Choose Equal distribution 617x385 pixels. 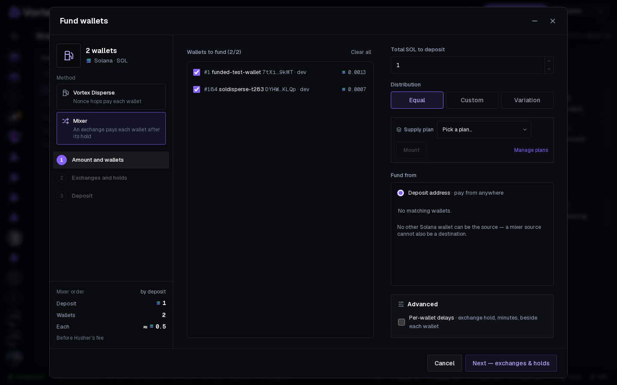pyautogui.click(x=417, y=100)
